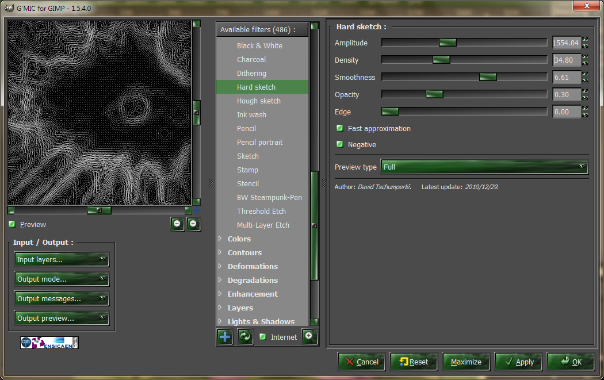Click the preview horizontal scrollbar handle

pos(99,210)
